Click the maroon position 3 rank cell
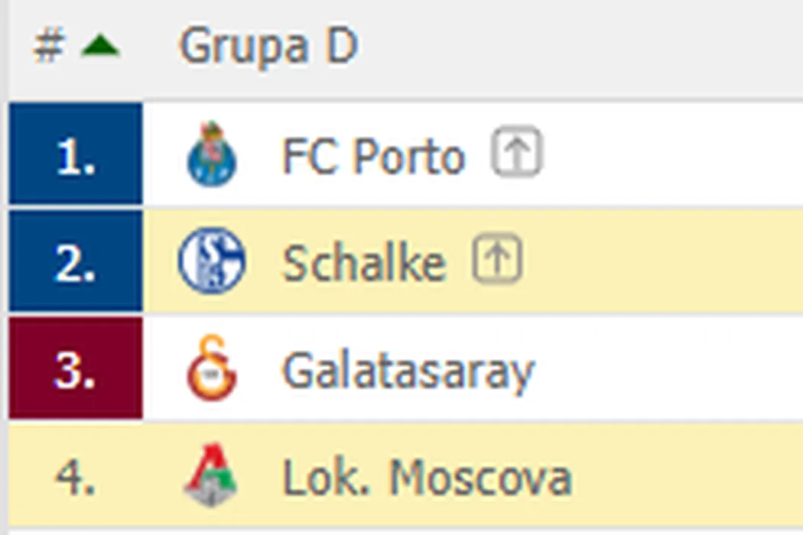The height and width of the screenshot is (535, 803). [75, 369]
